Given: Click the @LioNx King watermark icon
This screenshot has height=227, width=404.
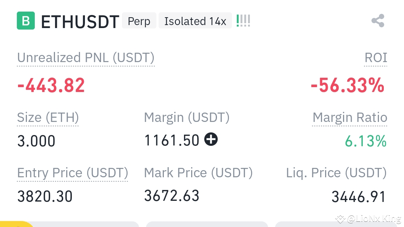Looking at the screenshot, I should click(x=340, y=219).
